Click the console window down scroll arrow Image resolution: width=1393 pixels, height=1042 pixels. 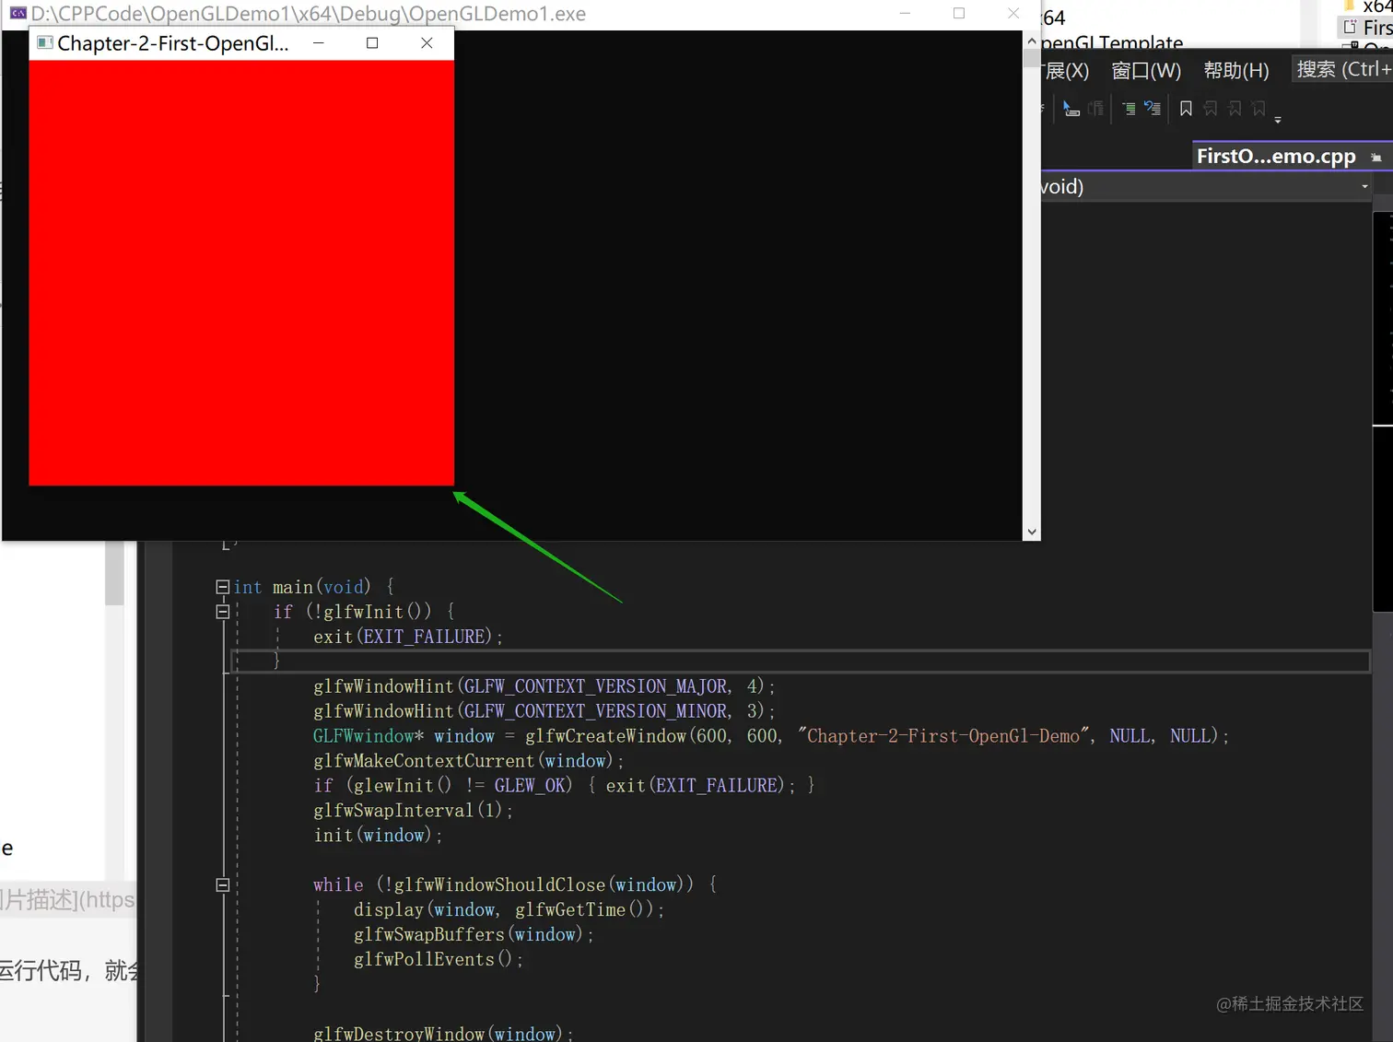pyautogui.click(x=1032, y=532)
